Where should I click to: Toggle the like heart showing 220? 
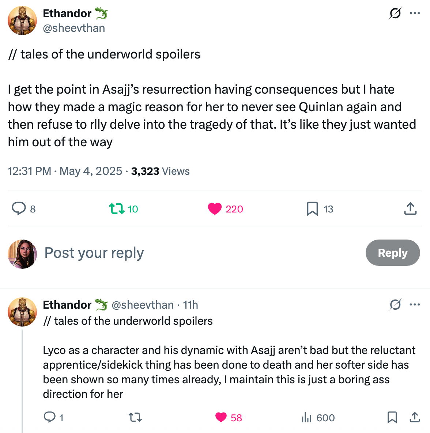coord(215,209)
